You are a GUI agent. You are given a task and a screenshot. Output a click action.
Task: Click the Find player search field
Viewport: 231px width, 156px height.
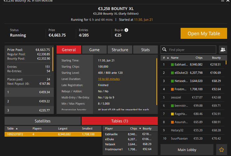(x=188, y=50)
